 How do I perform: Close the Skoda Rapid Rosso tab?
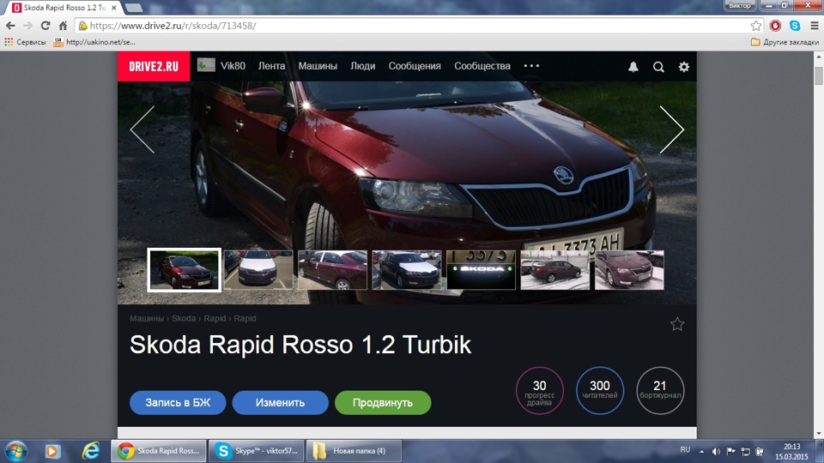pos(114,8)
